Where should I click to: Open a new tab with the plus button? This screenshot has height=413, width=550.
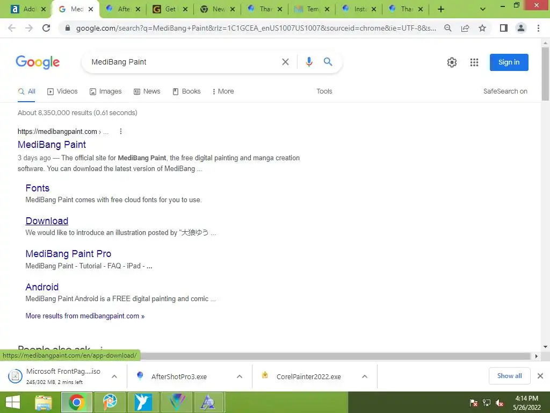[x=441, y=9]
